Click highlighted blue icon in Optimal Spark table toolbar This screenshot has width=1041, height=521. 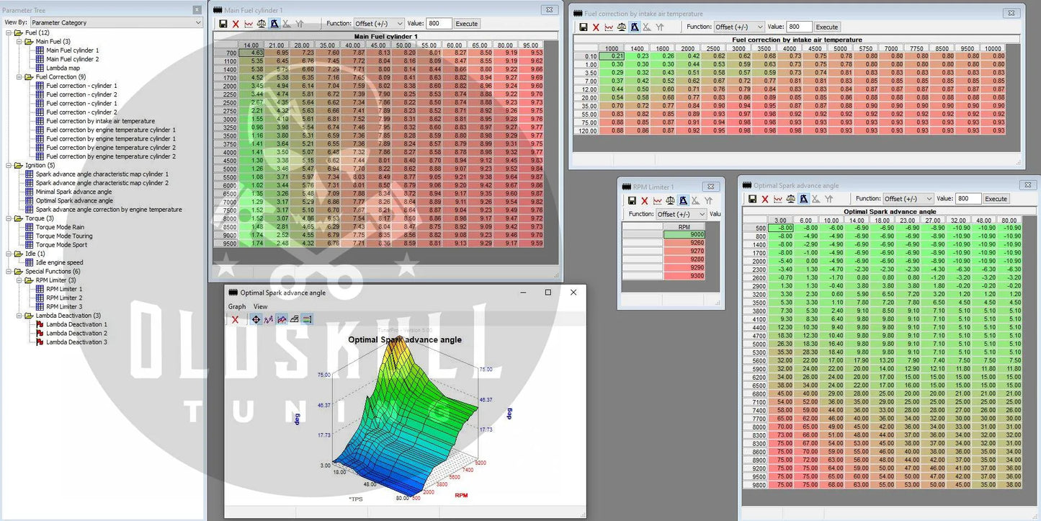click(804, 199)
